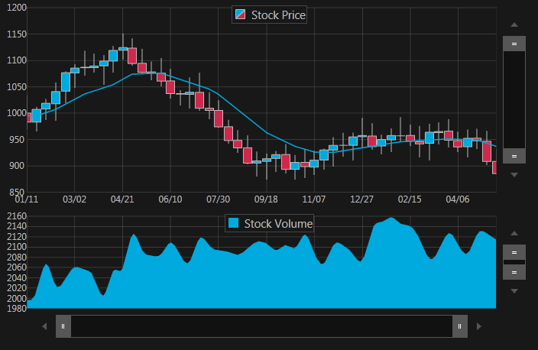Click the left arrow of horizontal scrollbar
The image size is (538, 350).
click(x=44, y=326)
